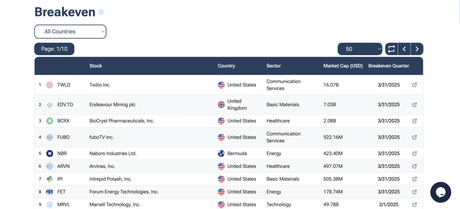The image size is (460, 209).
Task: Click the IPI company logo
Action: click(49, 179)
